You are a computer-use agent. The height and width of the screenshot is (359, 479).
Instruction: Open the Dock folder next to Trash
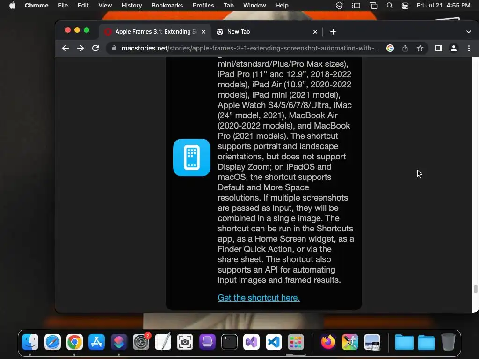(426, 342)
